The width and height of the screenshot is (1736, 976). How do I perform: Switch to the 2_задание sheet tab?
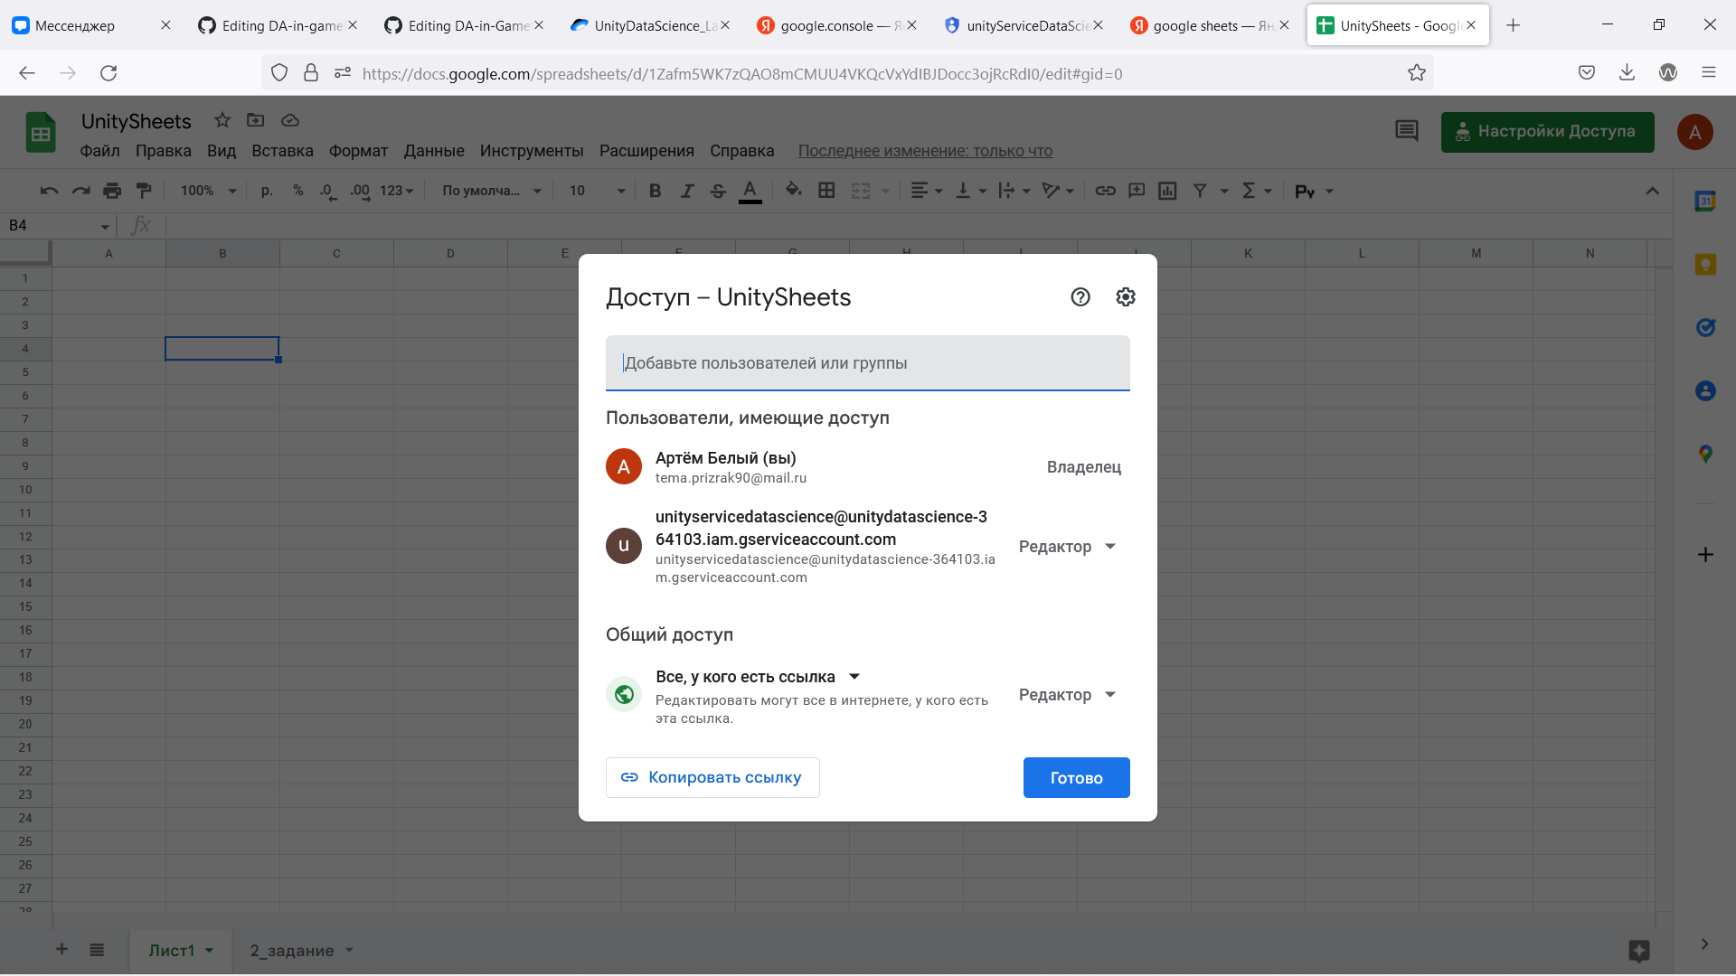(x=292, y=951)
